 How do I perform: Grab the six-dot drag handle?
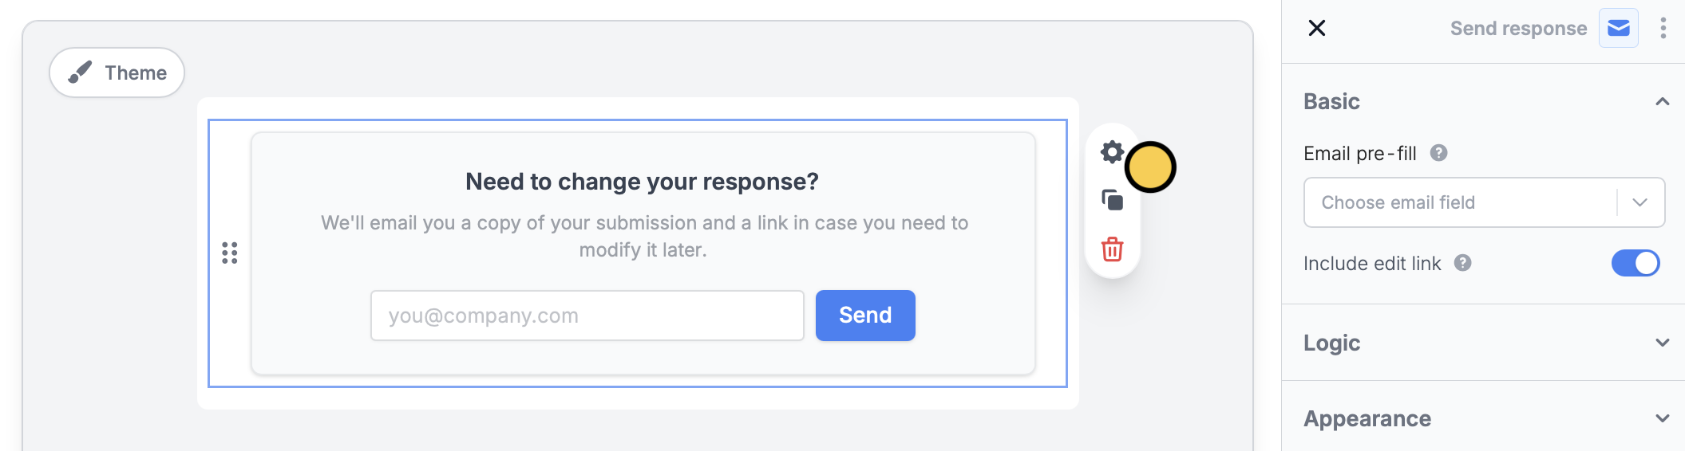click(230, 253)
